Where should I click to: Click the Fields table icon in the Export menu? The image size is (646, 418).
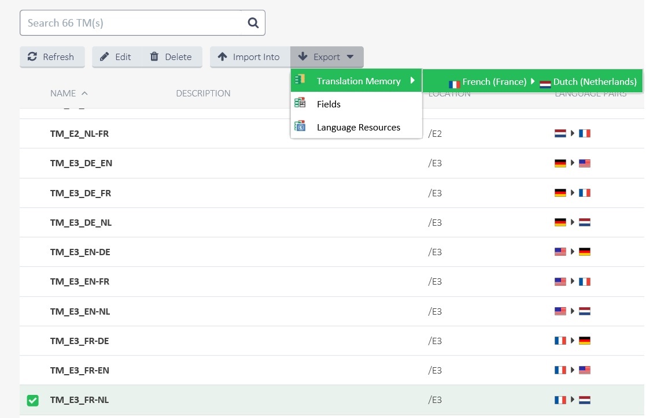click(x=300, y=102)
